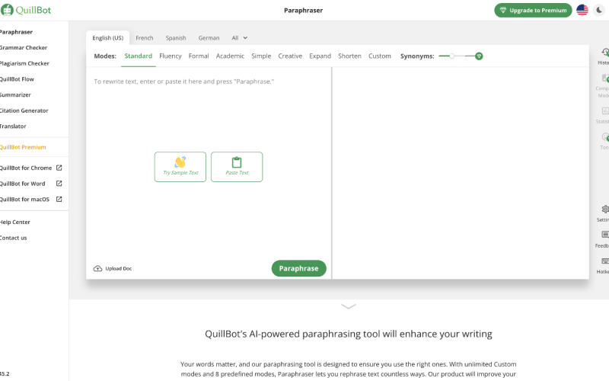
Task: Open QuillBot Flow in left sidebar
Action: click(x=17, y=79)
